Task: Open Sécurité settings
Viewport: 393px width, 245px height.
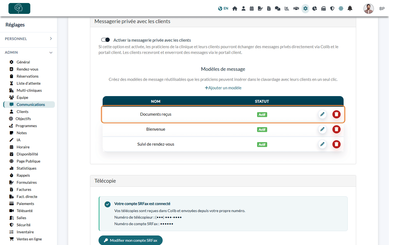Action: [x=23, y=225]
